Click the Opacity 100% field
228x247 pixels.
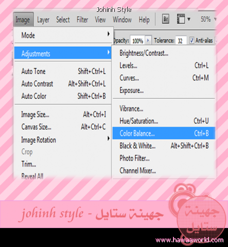(138, 41)
